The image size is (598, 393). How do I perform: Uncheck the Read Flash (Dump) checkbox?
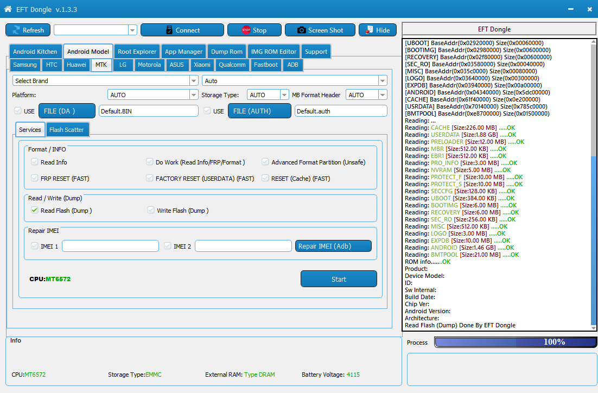click(x=35, y=210)
